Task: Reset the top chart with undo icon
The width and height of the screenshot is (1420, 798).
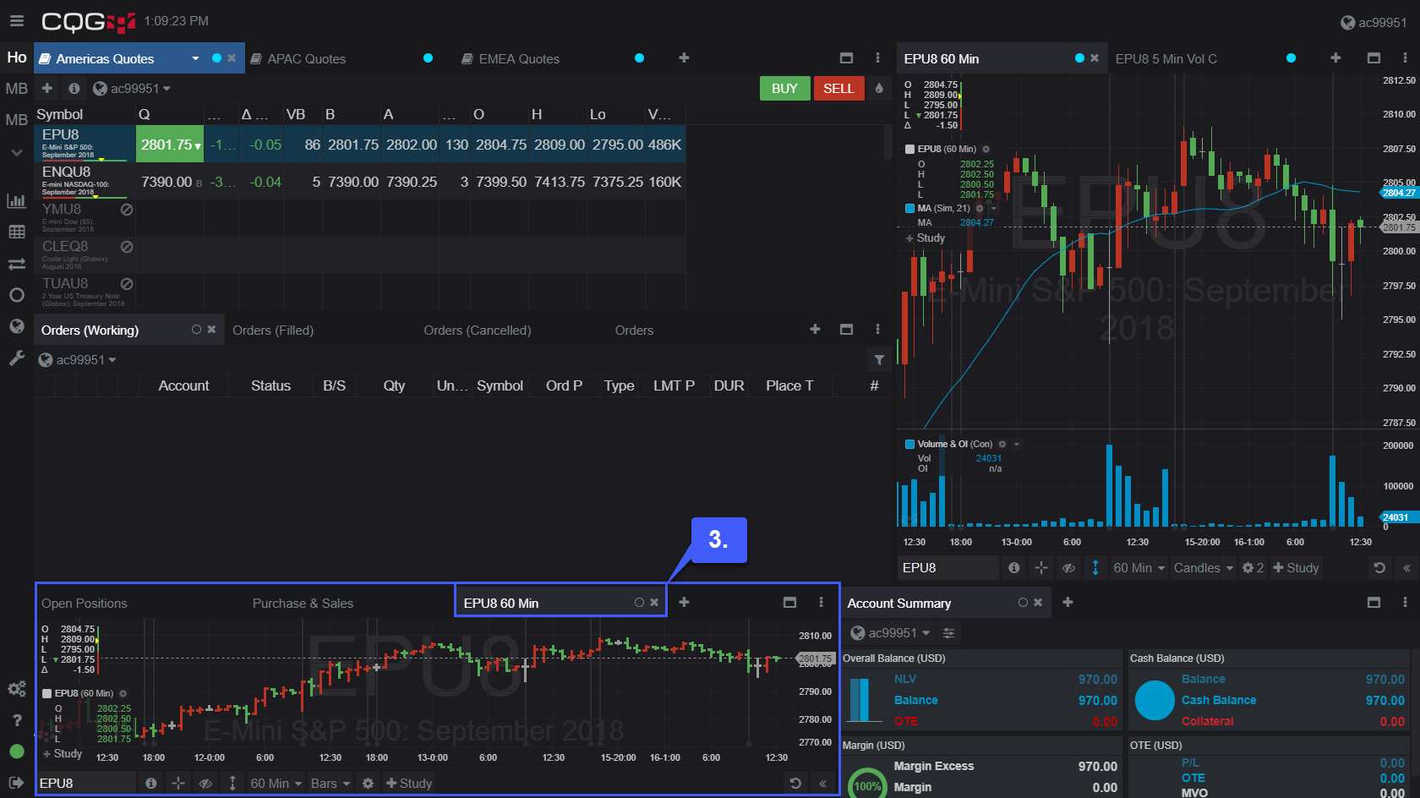Action: click(x=1379, y=568)
